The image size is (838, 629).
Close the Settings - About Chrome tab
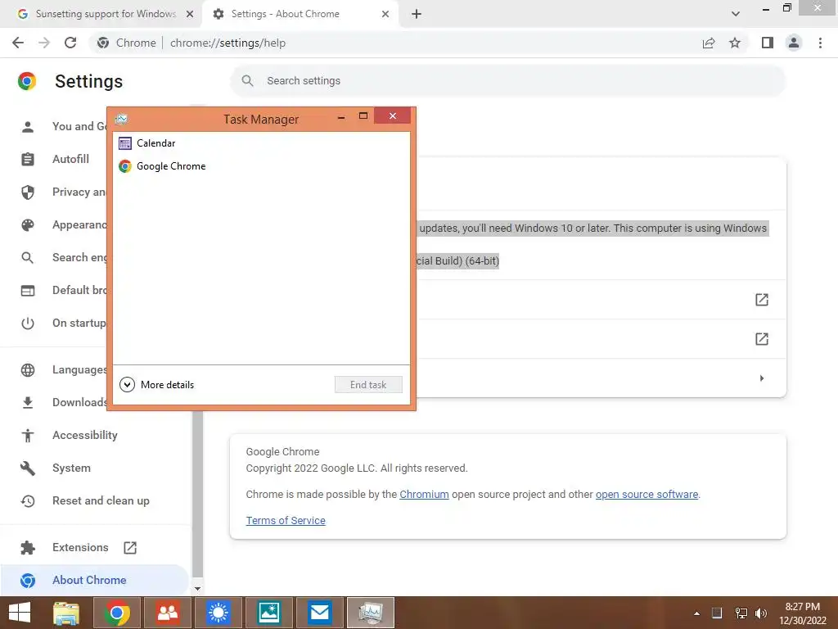385,14
